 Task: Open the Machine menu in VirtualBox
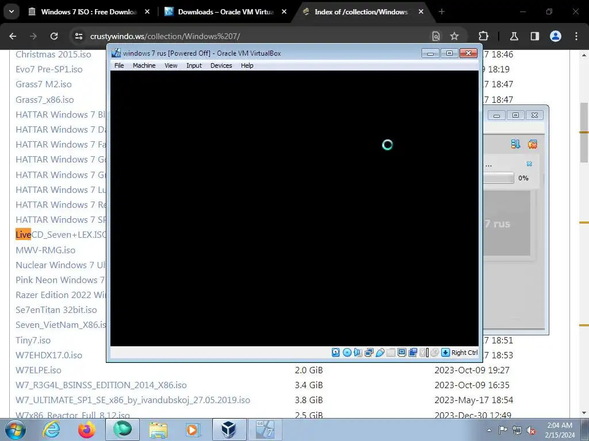pyautogui.click(x=144, y=65)
